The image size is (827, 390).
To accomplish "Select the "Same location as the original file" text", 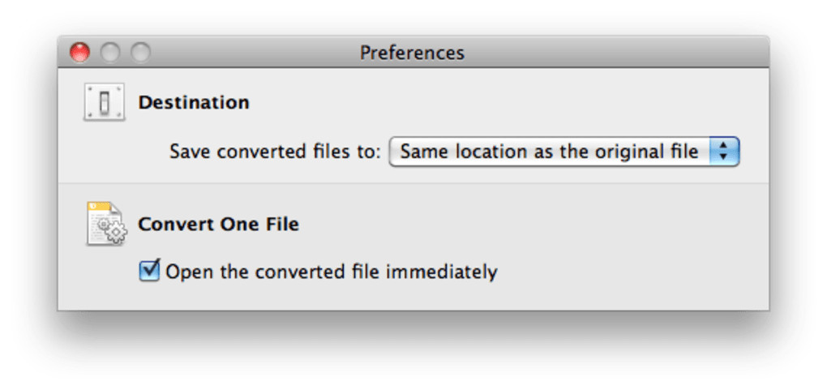I will coord(549,152).
